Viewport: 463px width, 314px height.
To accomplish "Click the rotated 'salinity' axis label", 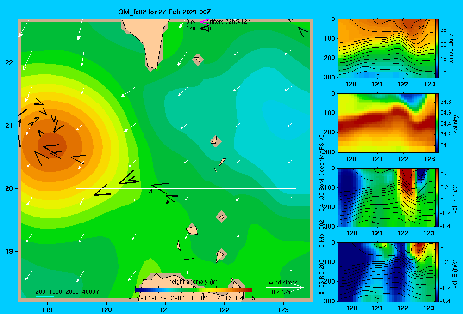I will click(x=456, y=124).
